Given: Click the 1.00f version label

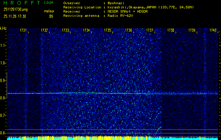Looking at the screenshot, I should [49, 3].
